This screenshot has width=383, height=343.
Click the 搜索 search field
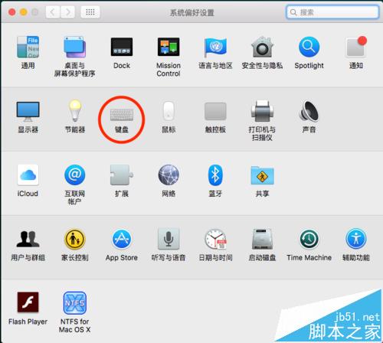pyautogui.click(x=332, y=12)
